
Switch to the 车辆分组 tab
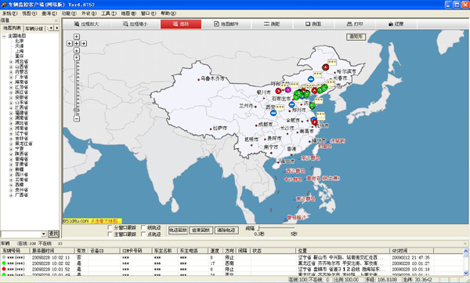point(34,28)
